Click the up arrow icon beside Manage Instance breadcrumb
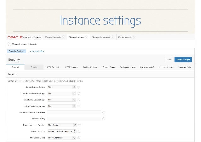This screenshot has width=201, height=142. [x=9, y=44]
